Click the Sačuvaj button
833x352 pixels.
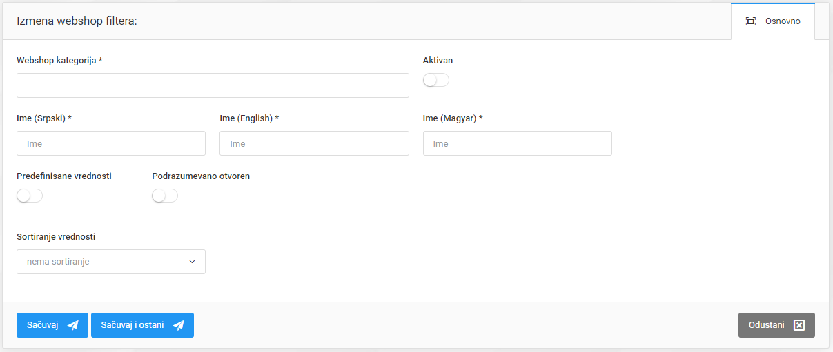coord(52,325)
